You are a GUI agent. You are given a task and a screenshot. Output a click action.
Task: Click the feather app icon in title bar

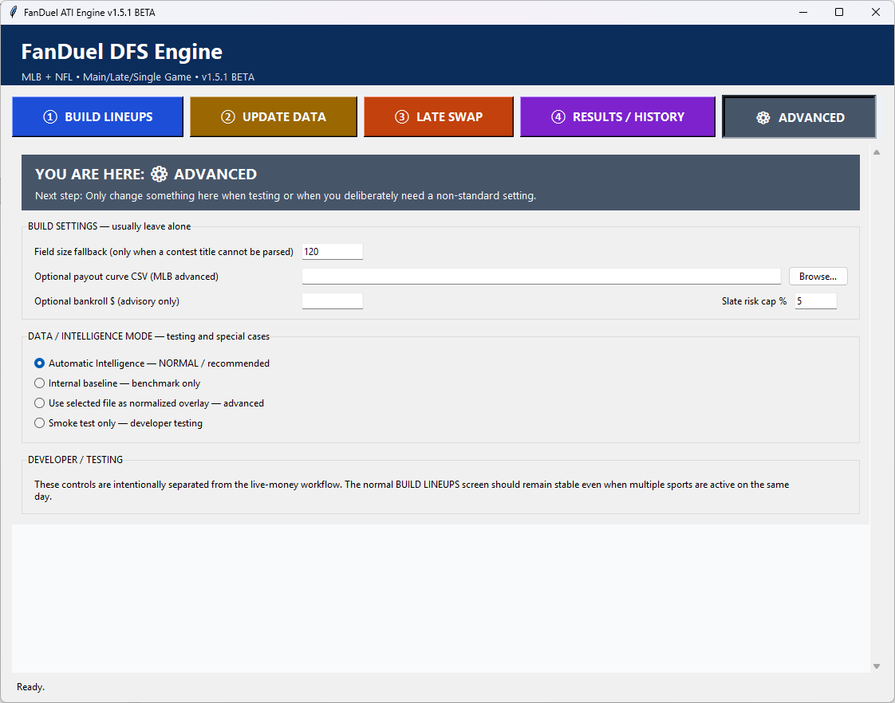(13, 12)
